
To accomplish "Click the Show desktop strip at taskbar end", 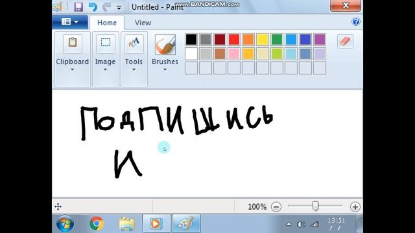I will point(359,224).
